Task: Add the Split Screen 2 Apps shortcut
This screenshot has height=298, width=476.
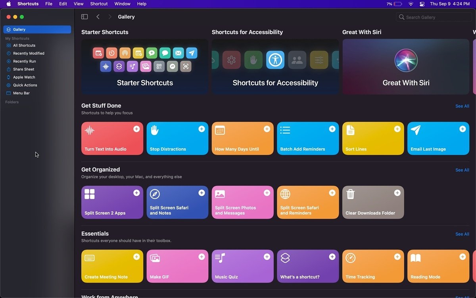Action: coord(136,193)
